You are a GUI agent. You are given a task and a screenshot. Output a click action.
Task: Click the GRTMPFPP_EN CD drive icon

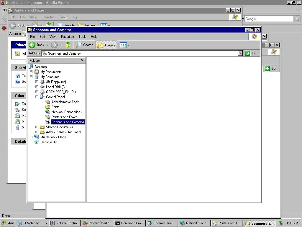(x=42, y=92)
